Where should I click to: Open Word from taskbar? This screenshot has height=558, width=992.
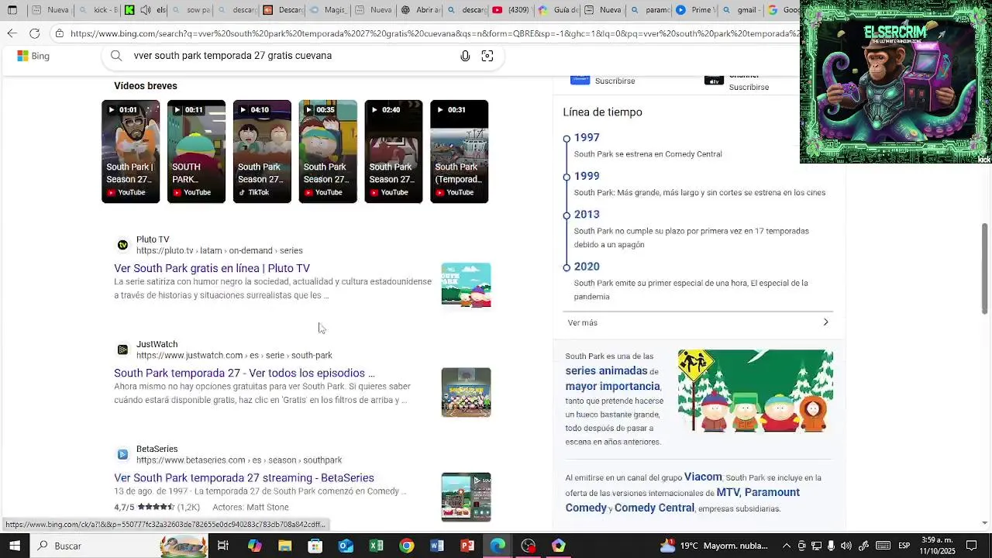(437, 546)
